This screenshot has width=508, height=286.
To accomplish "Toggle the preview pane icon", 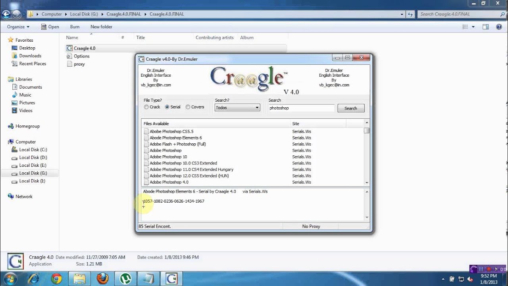I will click(x=485, y=27).
